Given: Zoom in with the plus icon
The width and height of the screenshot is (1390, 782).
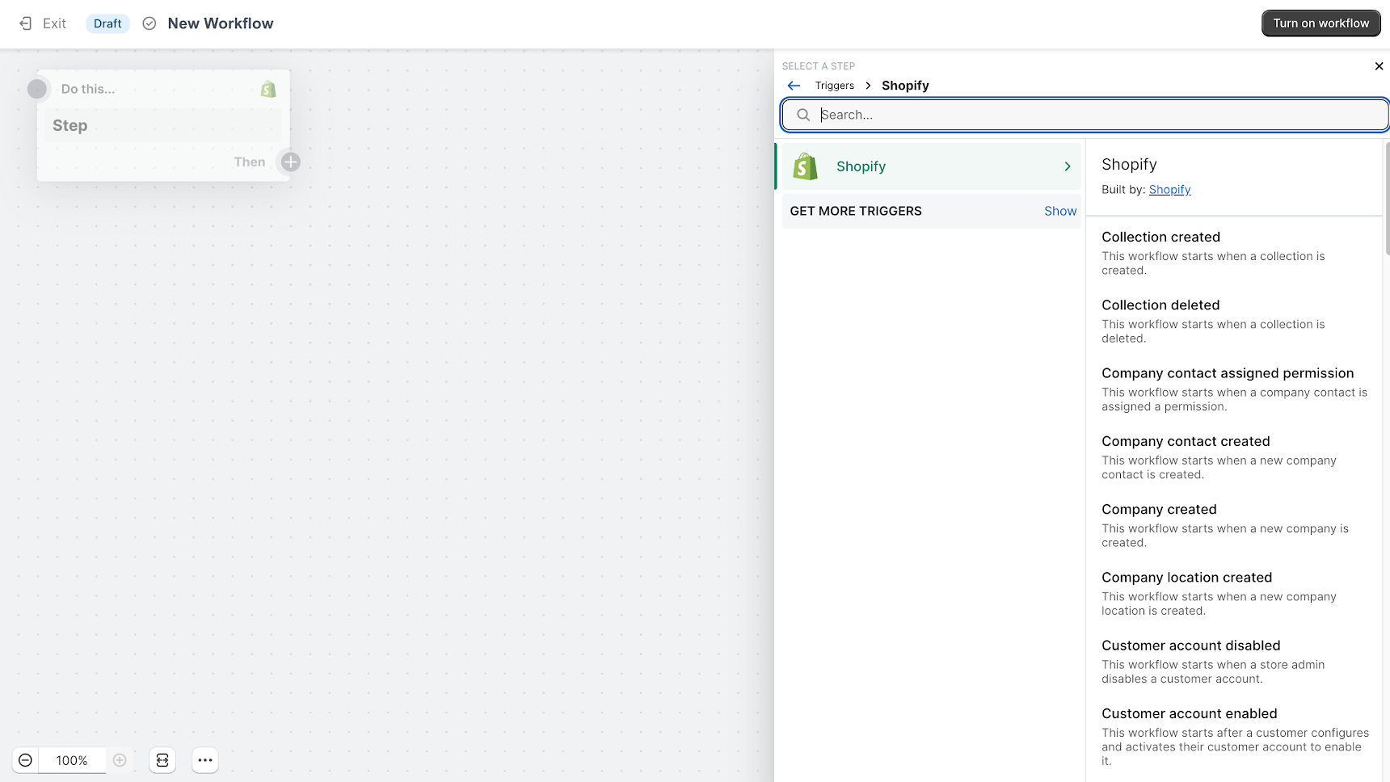Looking at the screenshot, I should 120,760.
